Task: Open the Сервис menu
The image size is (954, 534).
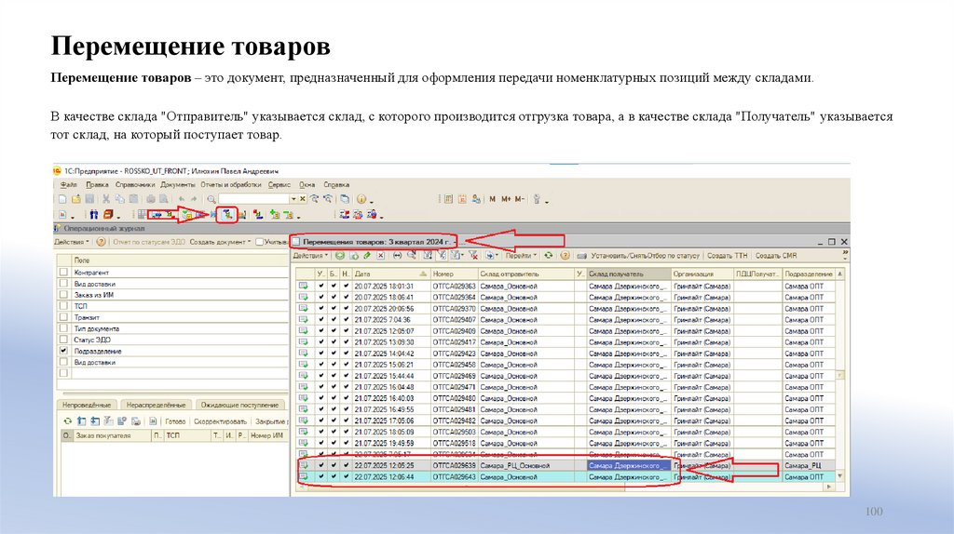Action: click(x=279, y=185)
